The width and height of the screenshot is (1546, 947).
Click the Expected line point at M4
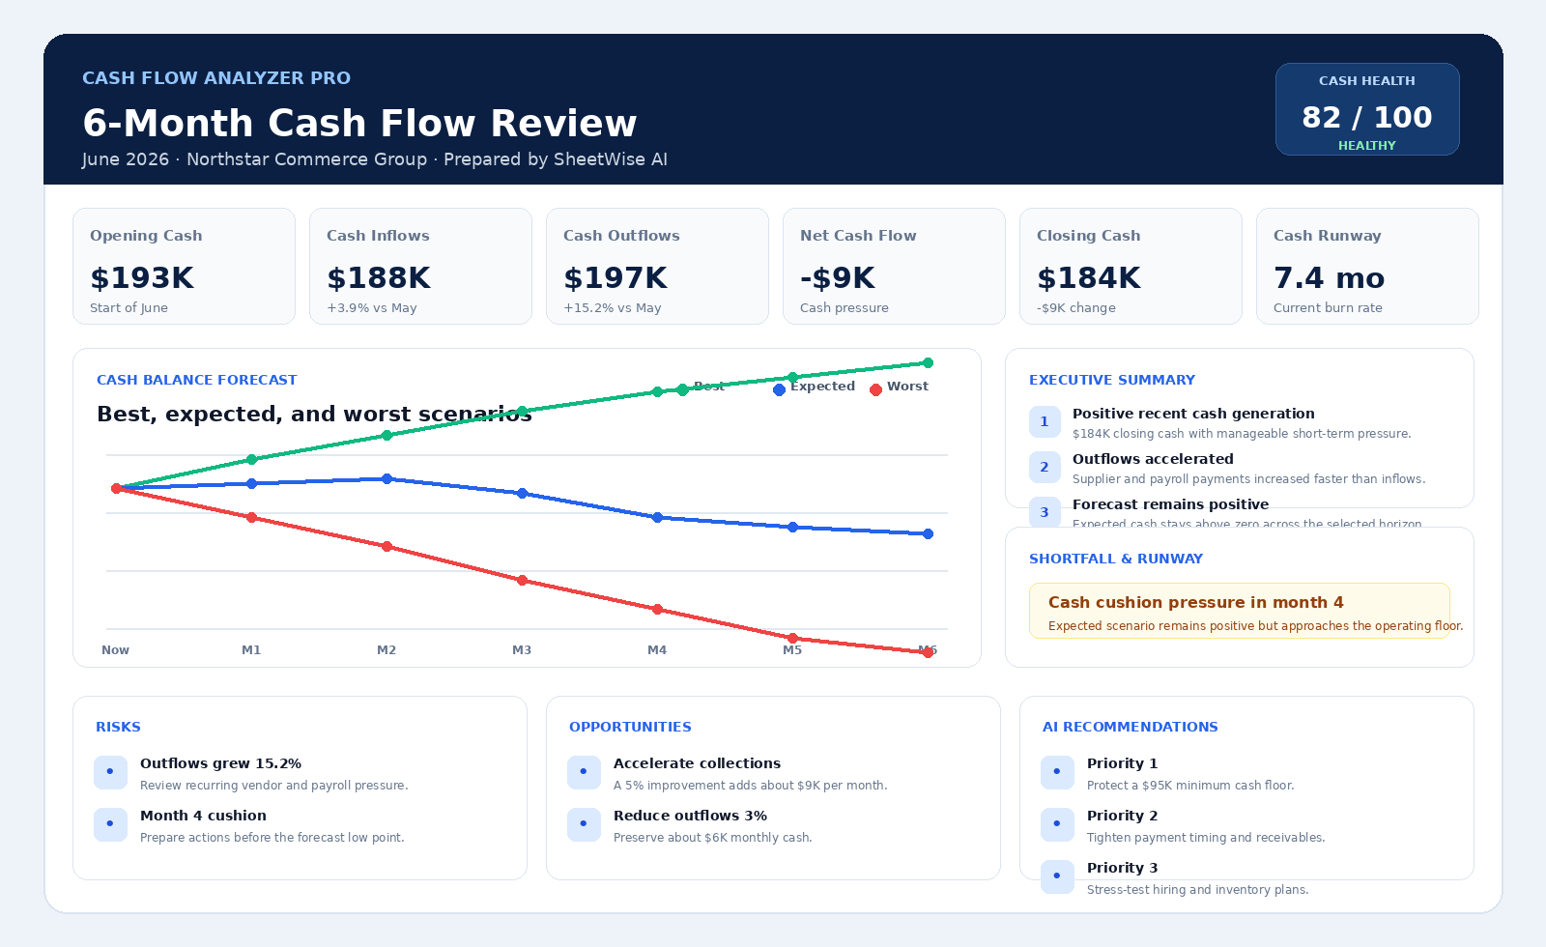tap(657, 518)
